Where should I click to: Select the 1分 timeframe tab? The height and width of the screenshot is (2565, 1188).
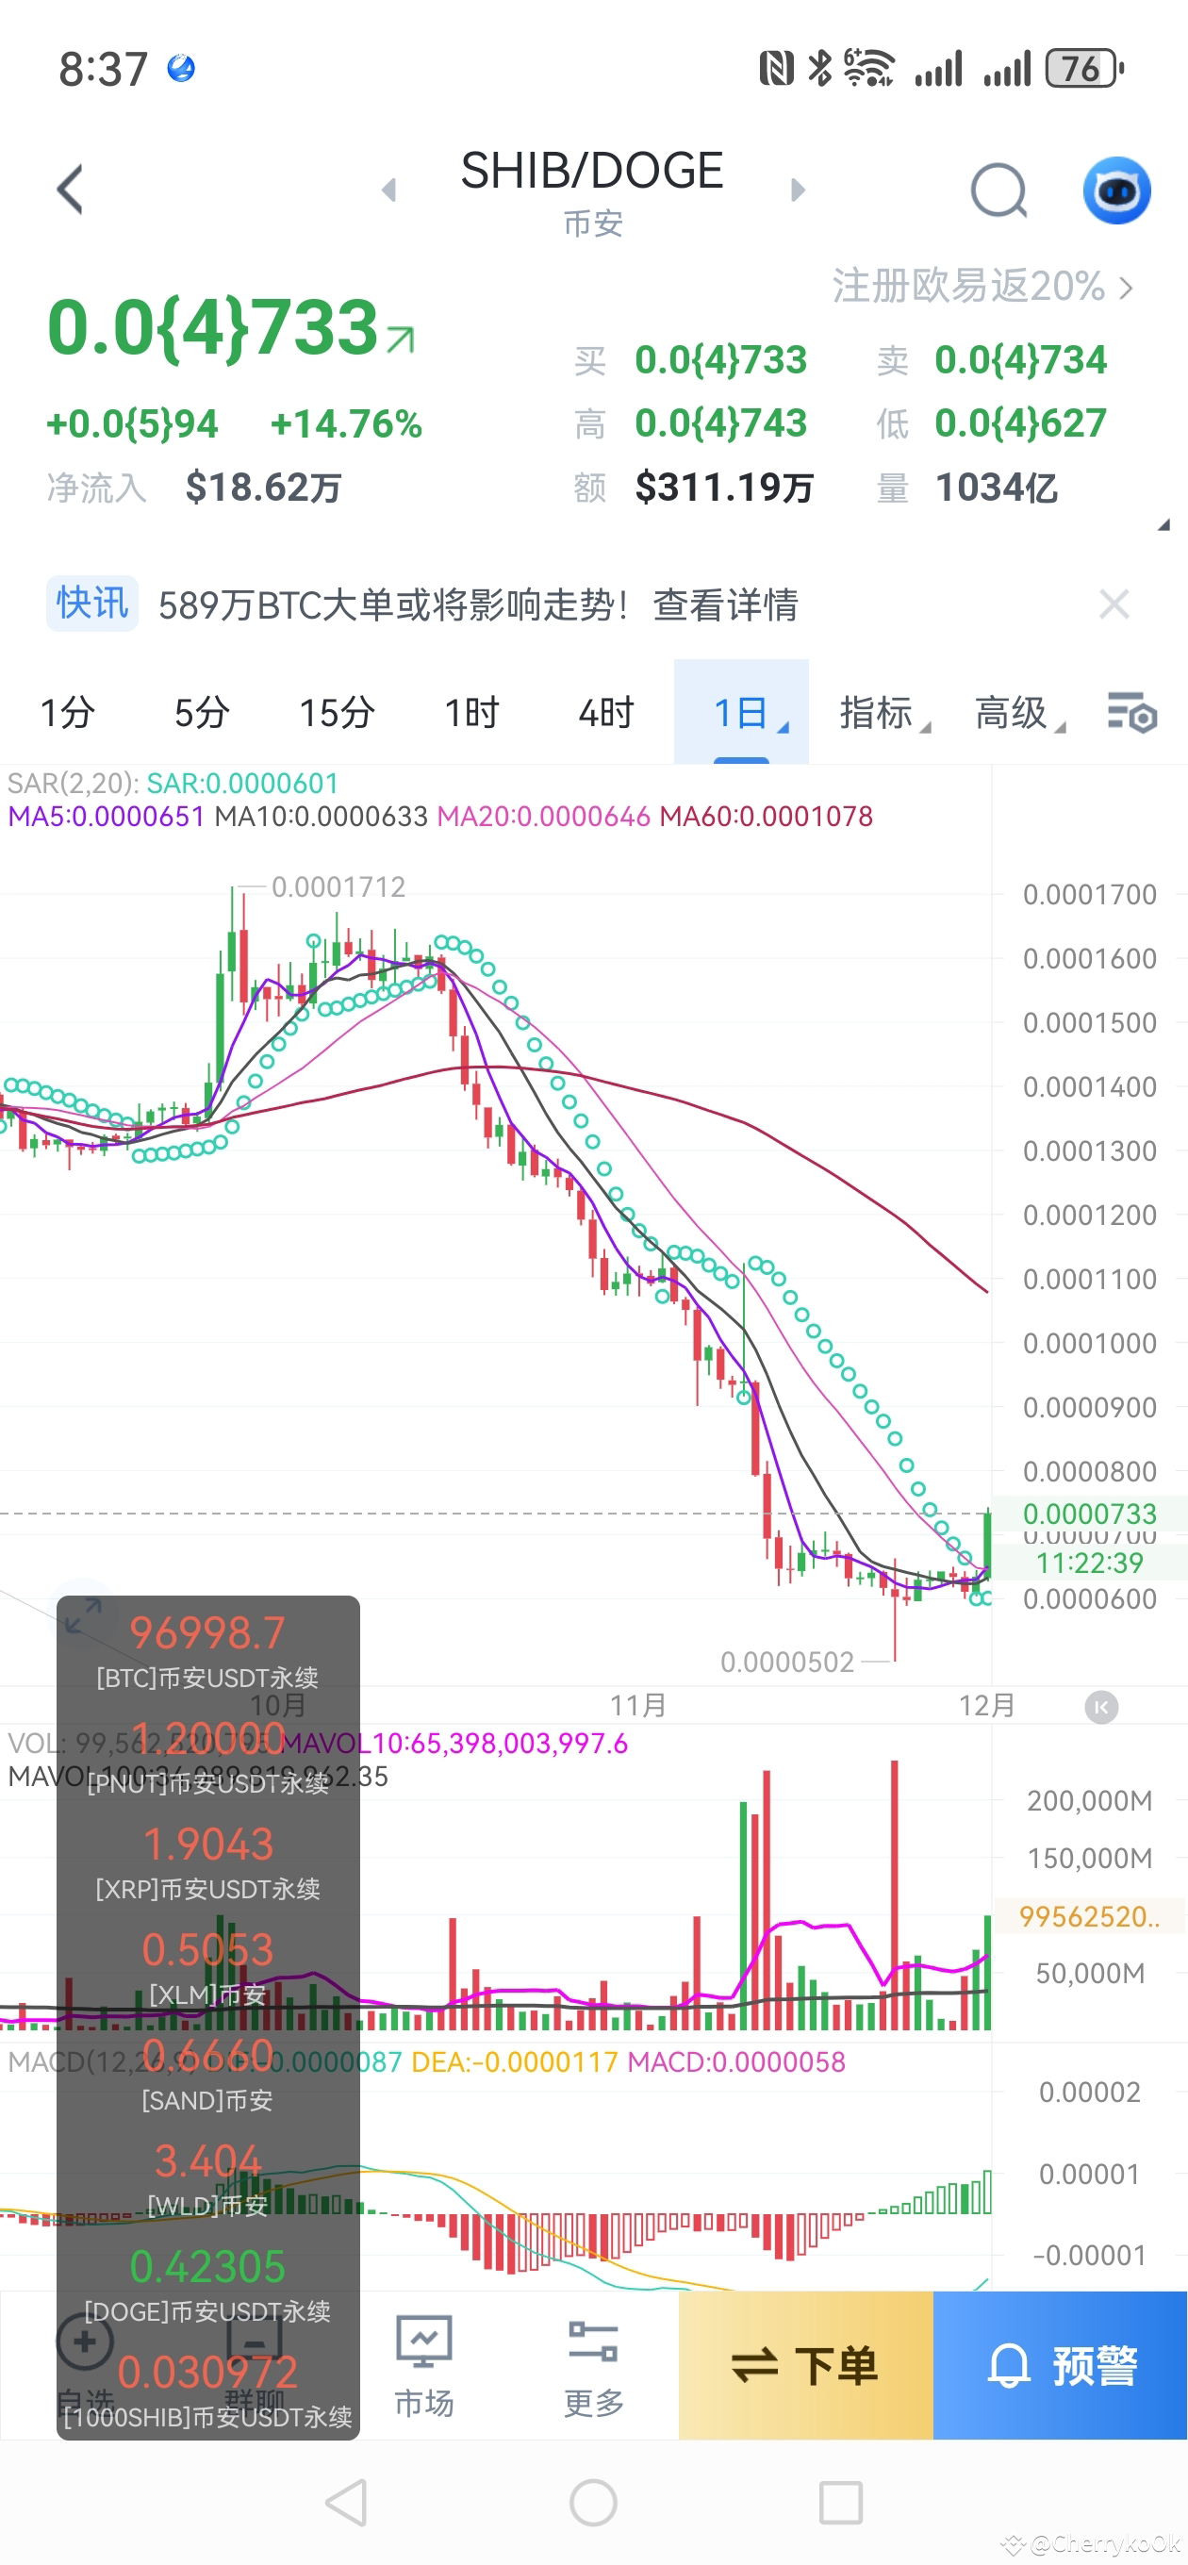click(67, 712)
